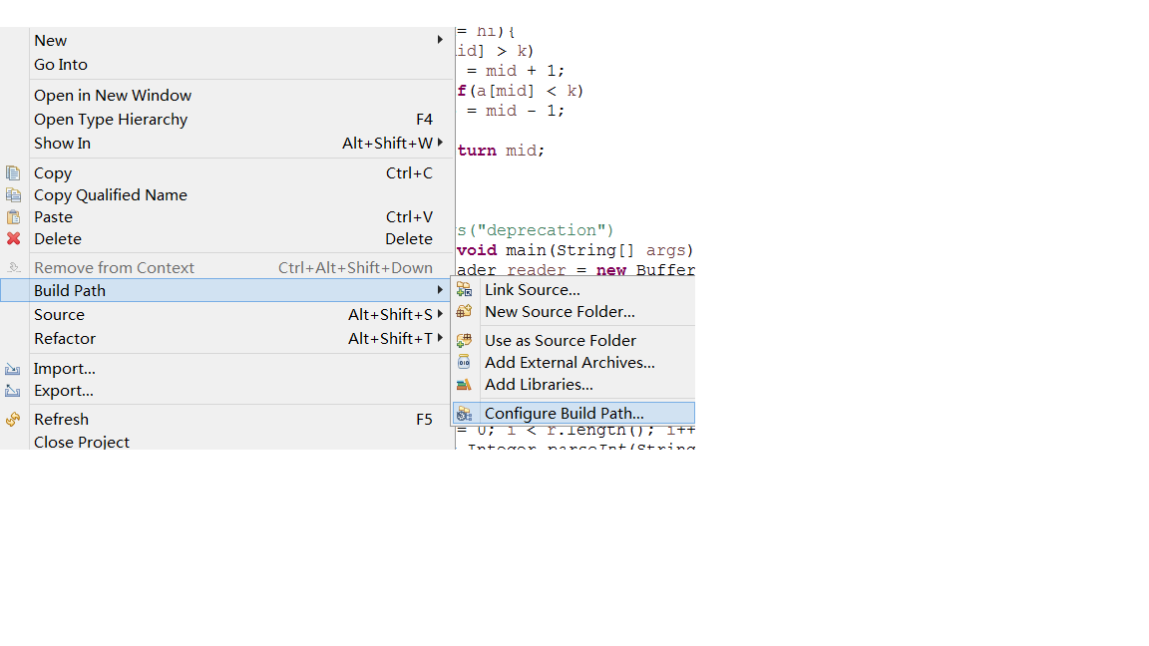Click the Refresh arrows icon
The image size is (1149, 646).
click(x=13, y=420)
